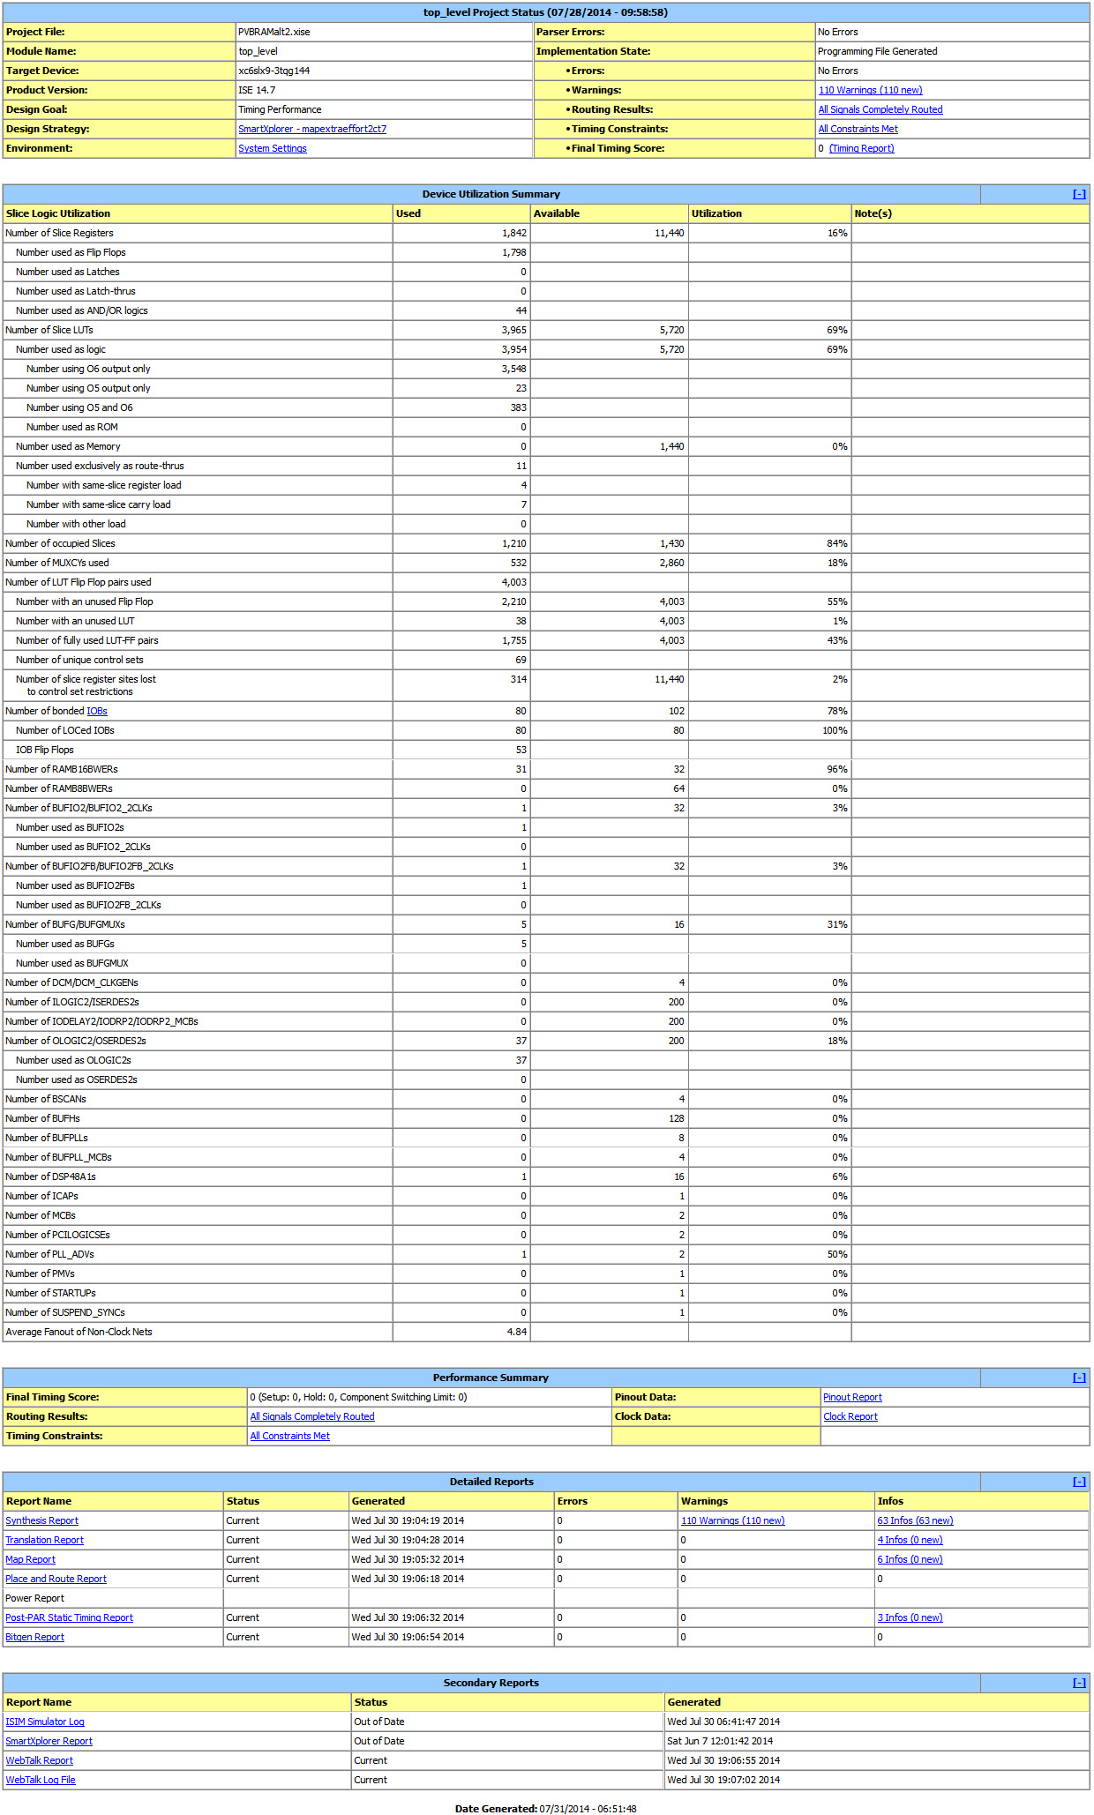This screenshot has height=1815, width=1094.
Task: Open the Synthesis Report
Action: (41, 1520)
